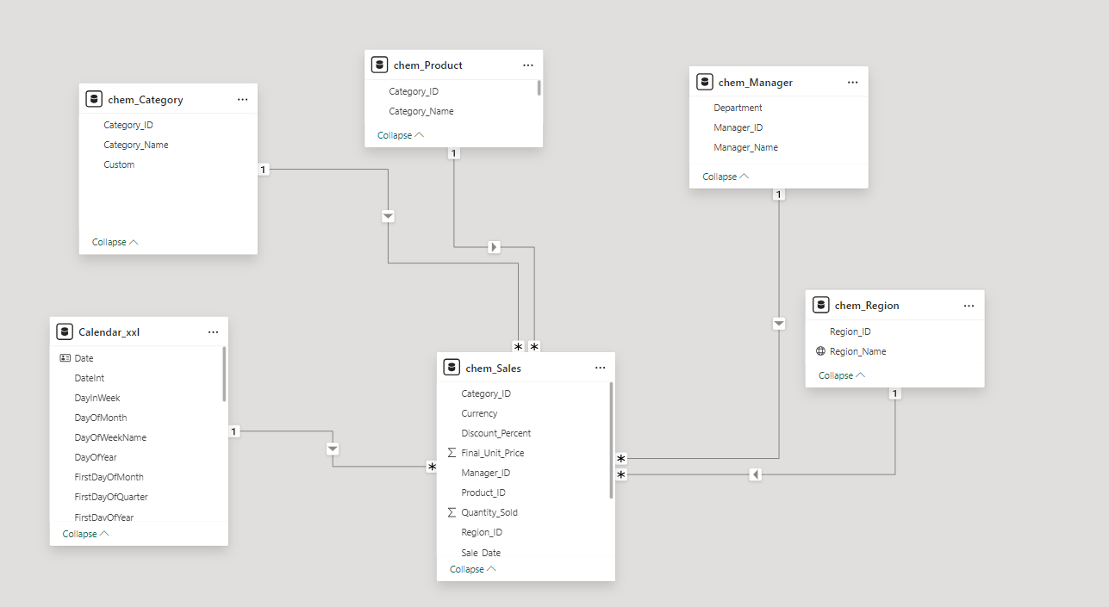Select the Region_Name field
The height and width of the screenshot is (607, 1109).
(857, 351)
